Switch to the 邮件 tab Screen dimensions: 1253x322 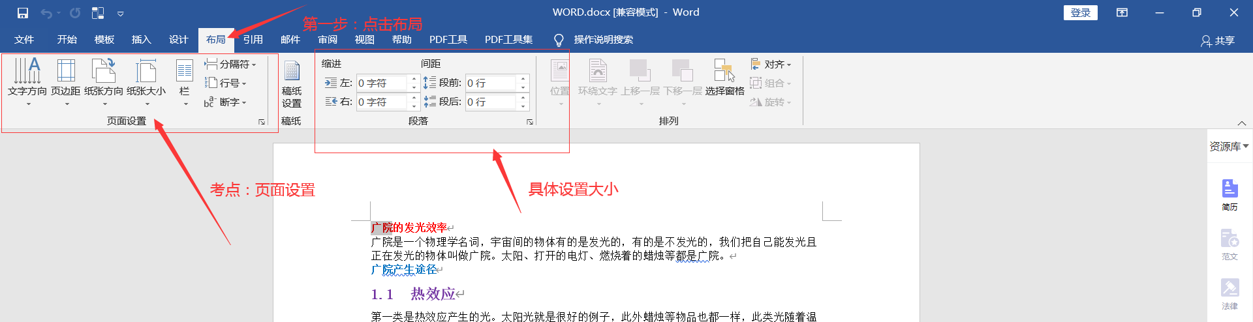290,40
